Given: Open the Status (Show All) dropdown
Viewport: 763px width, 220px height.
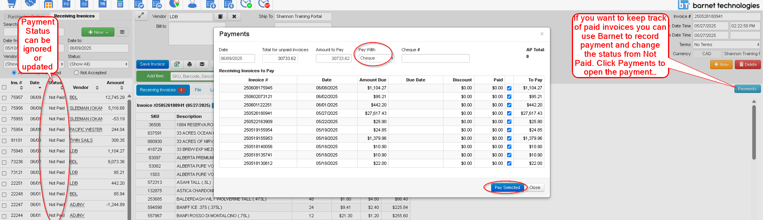Looking at the screenshot, I should (98, 64).
